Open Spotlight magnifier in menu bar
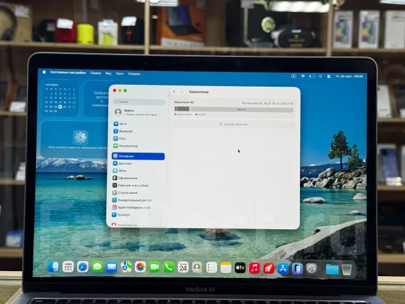 click(320, 76)
